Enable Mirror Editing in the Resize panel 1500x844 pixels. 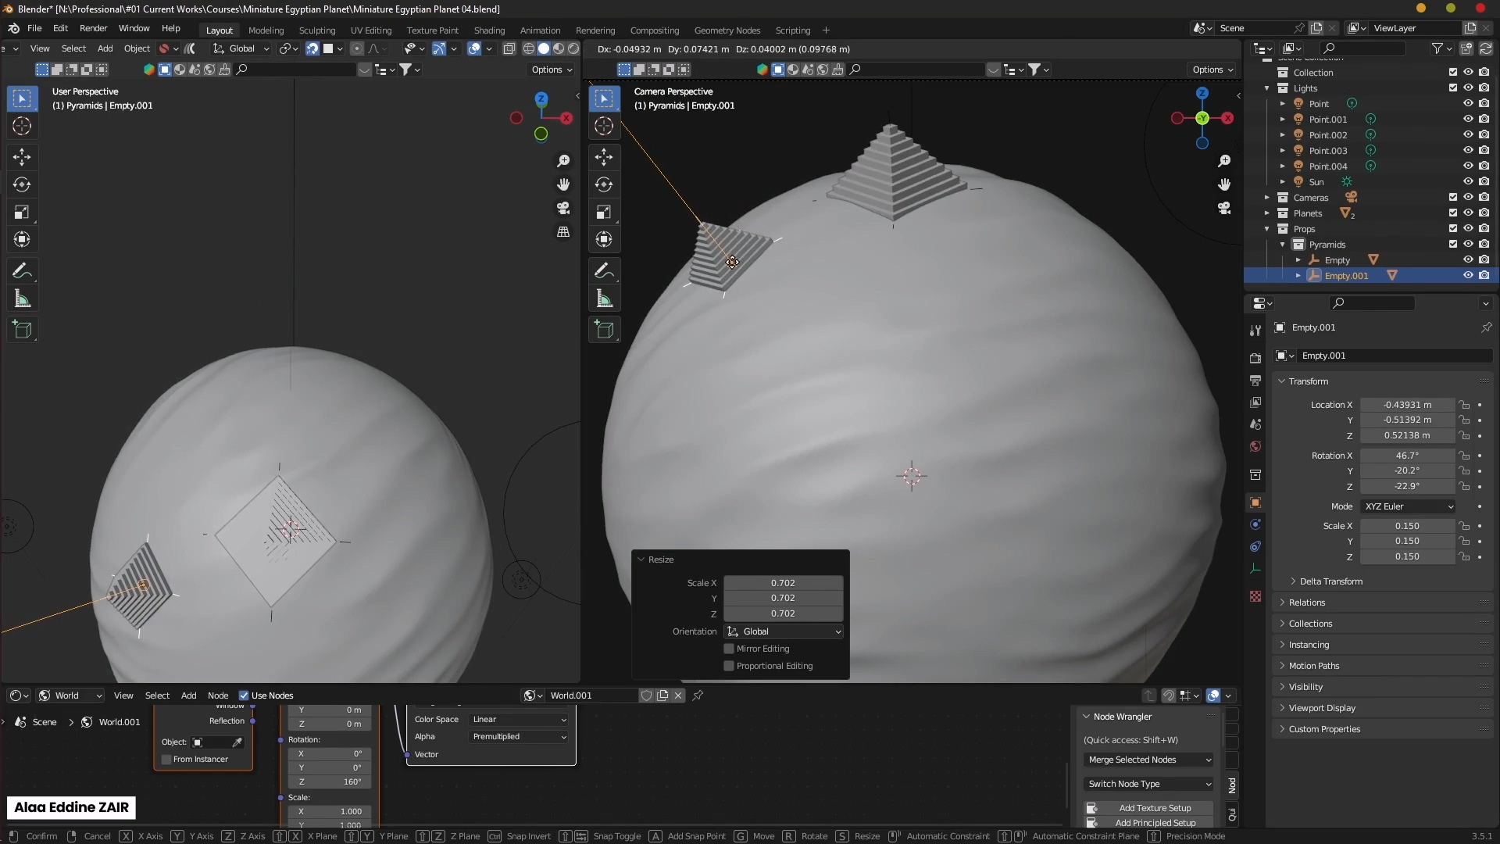(x=728, y=648)
